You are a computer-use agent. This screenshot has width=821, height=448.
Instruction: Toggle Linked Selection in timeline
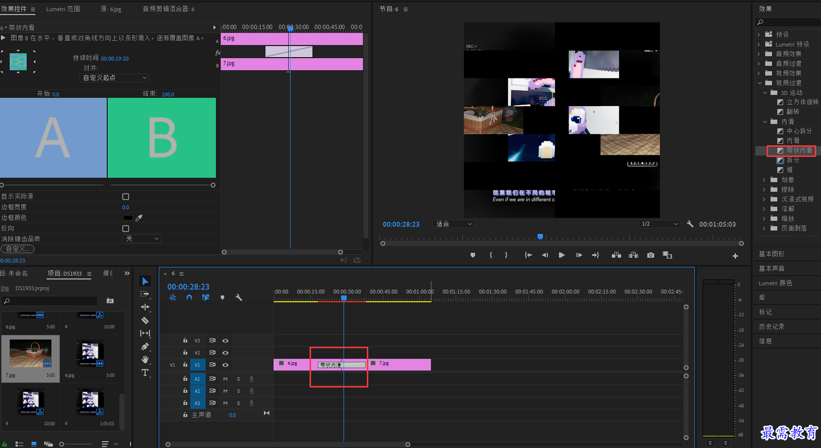(x=206, y=297)
